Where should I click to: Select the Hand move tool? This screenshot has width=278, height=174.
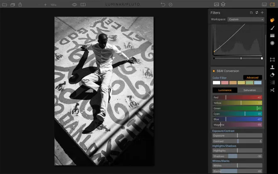(x=272, y=20)
